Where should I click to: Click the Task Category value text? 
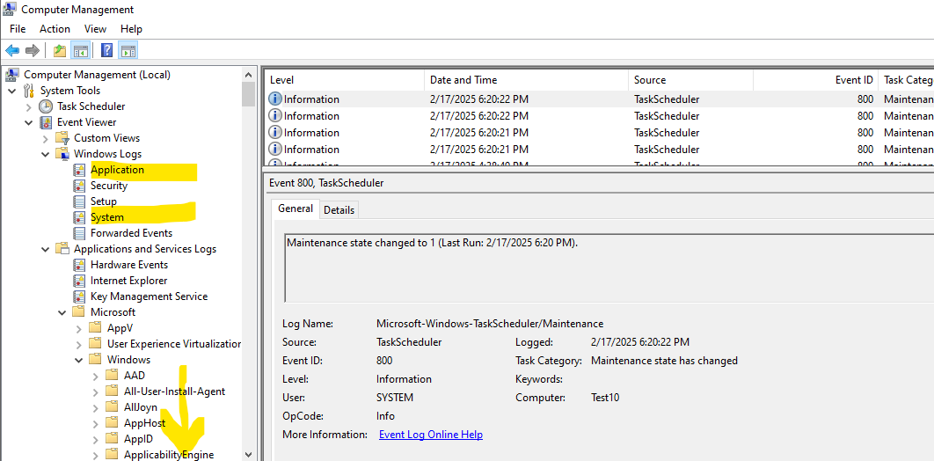664,361
